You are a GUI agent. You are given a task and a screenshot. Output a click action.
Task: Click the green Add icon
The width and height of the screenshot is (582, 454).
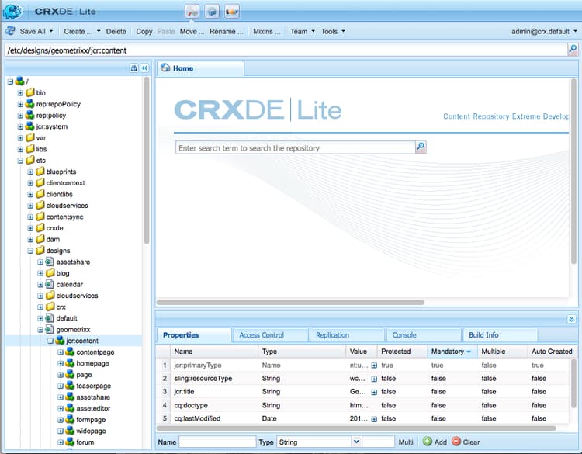point(428,442)
